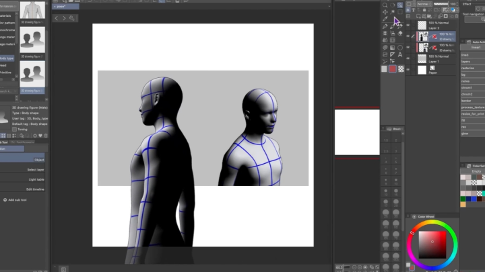
Task: Toggle visibility of the Paper layer
Action: point(408,70)
